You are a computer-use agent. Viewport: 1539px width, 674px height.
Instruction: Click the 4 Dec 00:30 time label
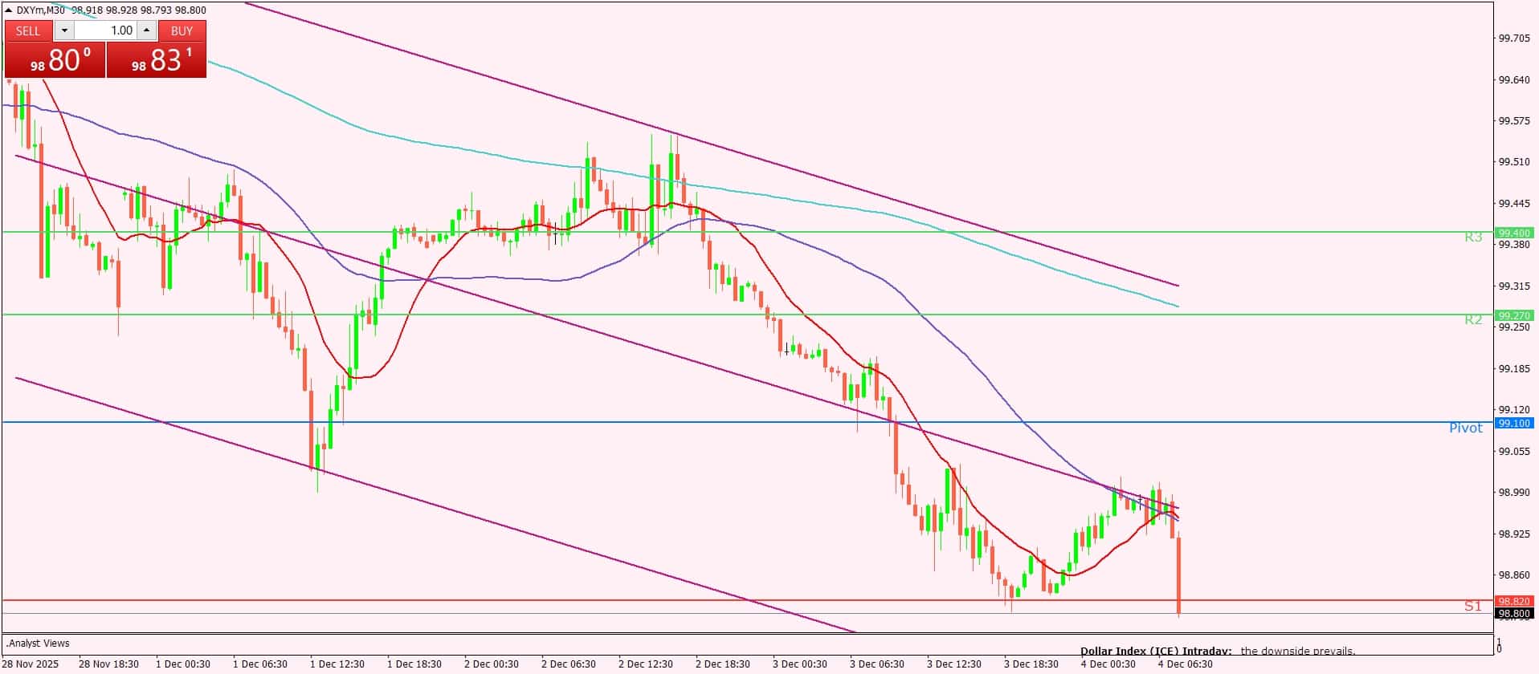[1108, 664]
